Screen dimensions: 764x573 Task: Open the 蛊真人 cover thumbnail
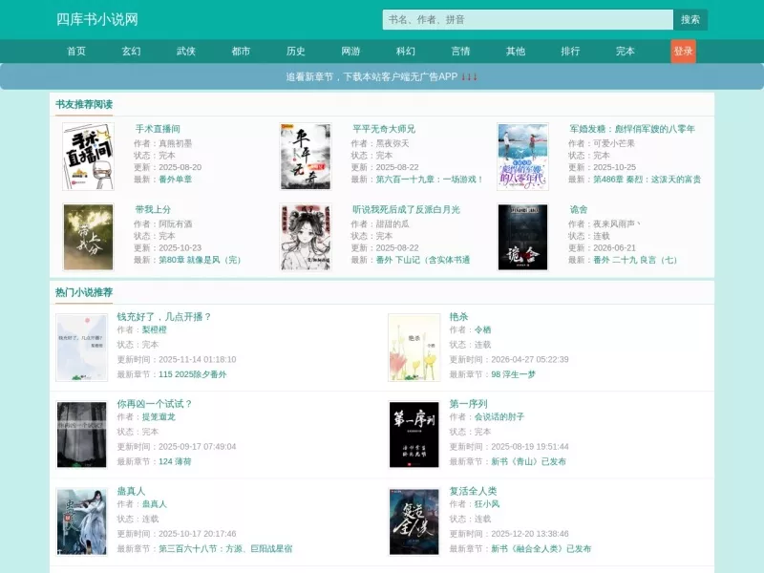(x=82, y=521)
